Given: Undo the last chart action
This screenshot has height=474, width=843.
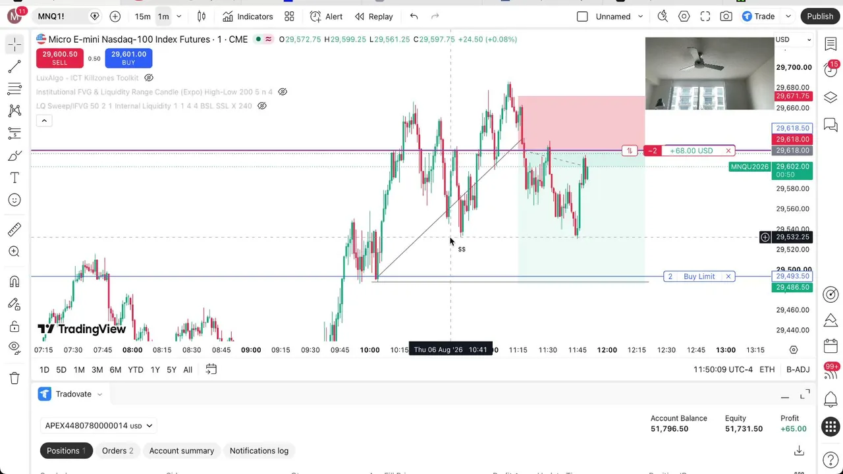Looking at the screenshot, I should click(414, 16).
